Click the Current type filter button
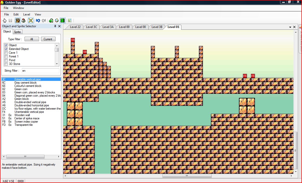This screenshot has width=302, height=183. [x=48, y=39]
